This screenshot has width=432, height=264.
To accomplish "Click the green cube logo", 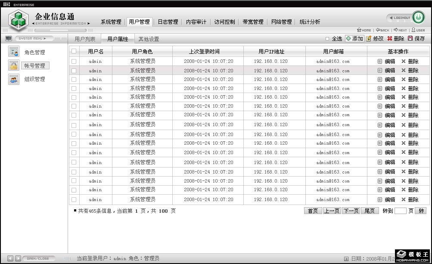I will coord(19,20).
